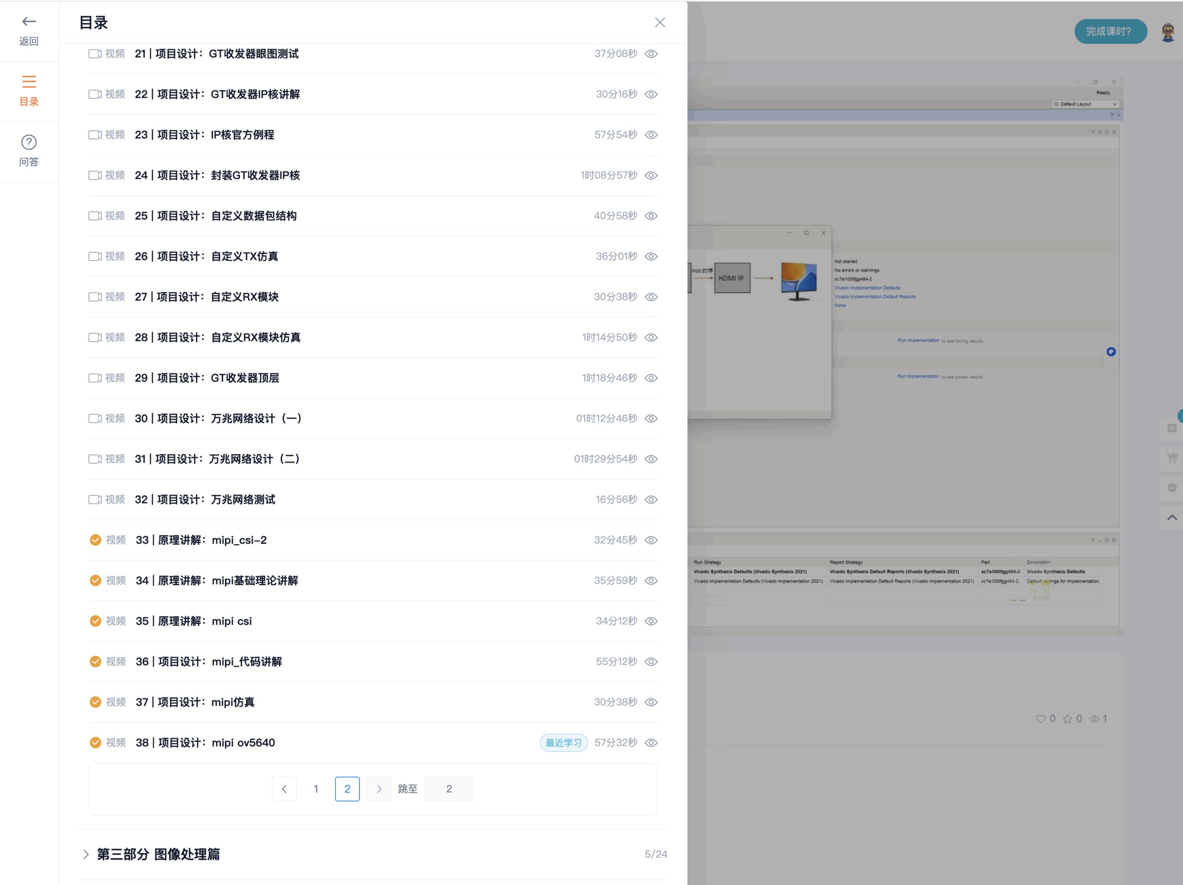Image resolution: width=1183 pixels, height=885 pixels.
Task: Click the 返回 back arrow in sidebar
Action: [x=29, y=21]
